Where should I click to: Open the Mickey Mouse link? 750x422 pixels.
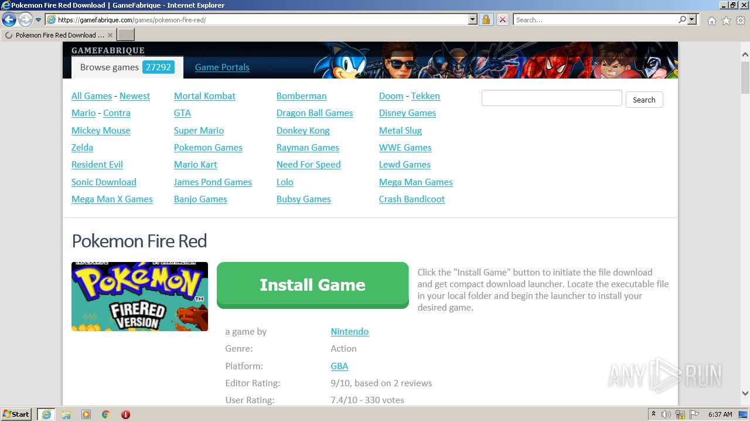[101, 130]
